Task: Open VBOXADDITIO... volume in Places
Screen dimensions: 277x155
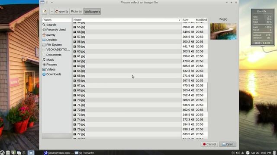Action: (57, 50)
